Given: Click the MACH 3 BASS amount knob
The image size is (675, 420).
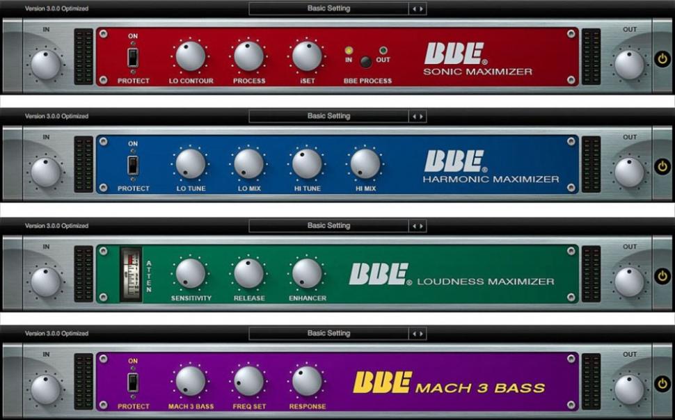Looking at the screenshot, I should [190, 381].
